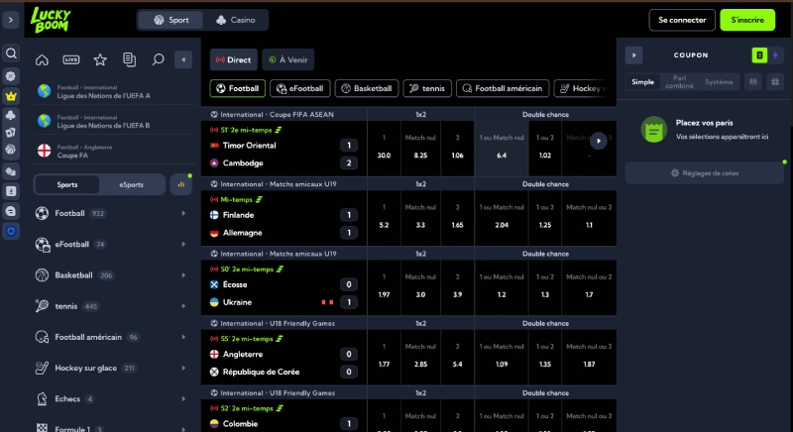Viewport: 793px width, 432px height.
Task: Click the orange statistics bar icon
Action: [x=180, y=184]
